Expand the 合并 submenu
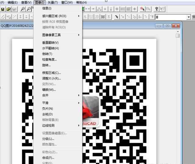195x164 pixels. (58, 95)
